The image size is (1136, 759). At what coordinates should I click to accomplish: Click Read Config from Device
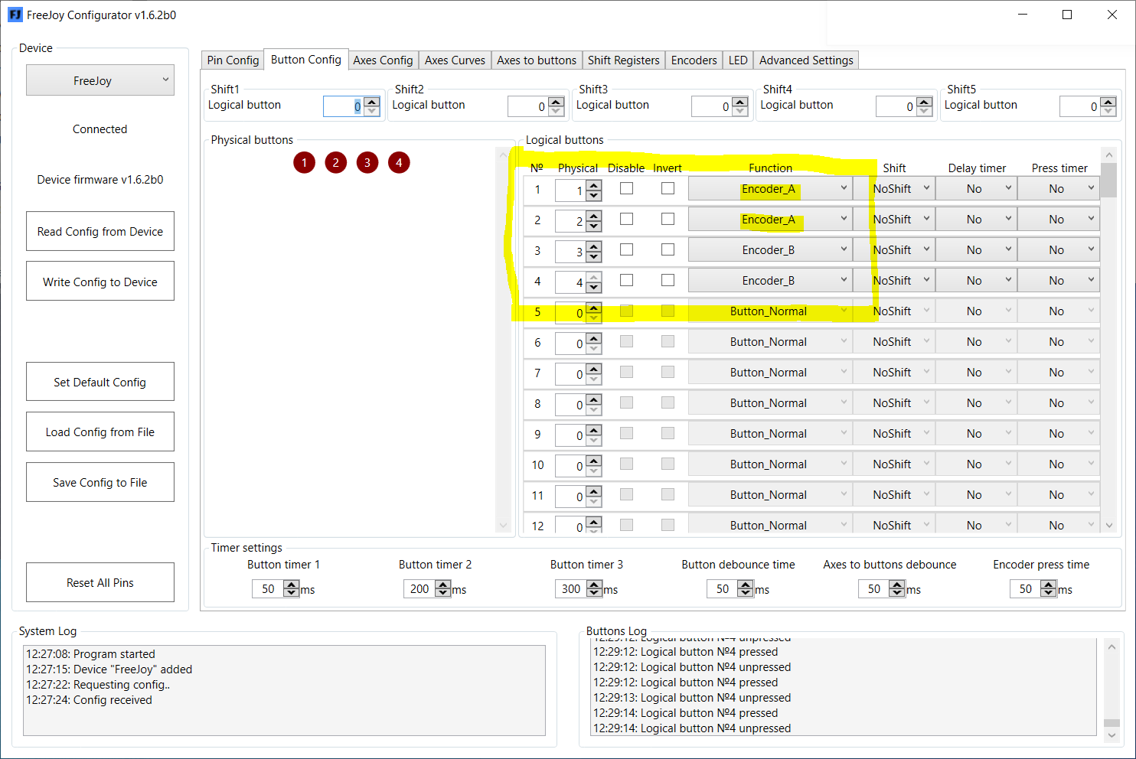[100, 231]
